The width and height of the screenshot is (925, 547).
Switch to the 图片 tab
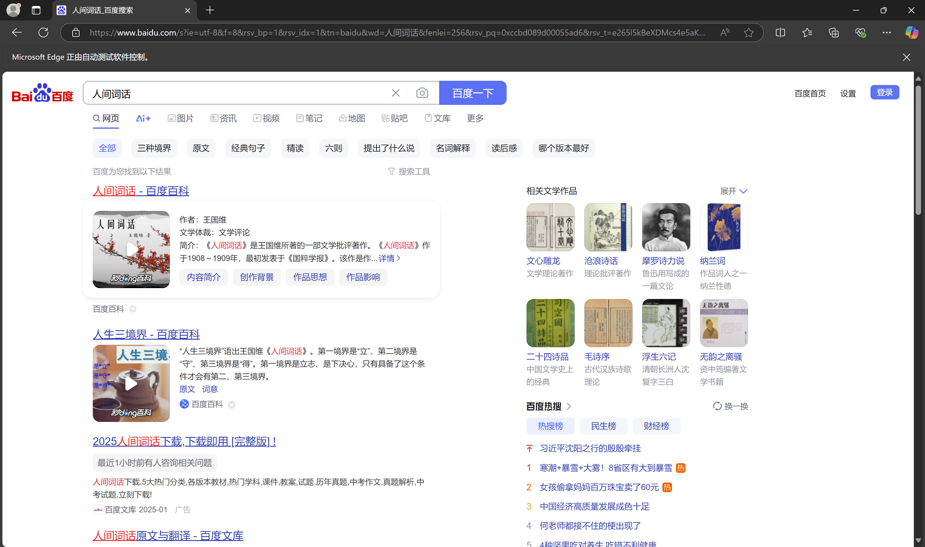pyautogui.click(x=181, y=118)
